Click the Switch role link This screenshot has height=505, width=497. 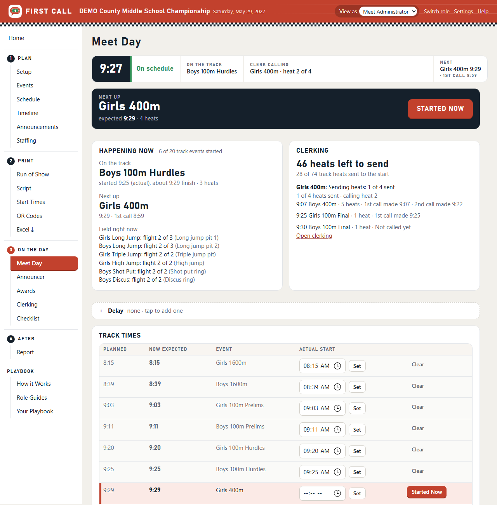pos(436,12)
